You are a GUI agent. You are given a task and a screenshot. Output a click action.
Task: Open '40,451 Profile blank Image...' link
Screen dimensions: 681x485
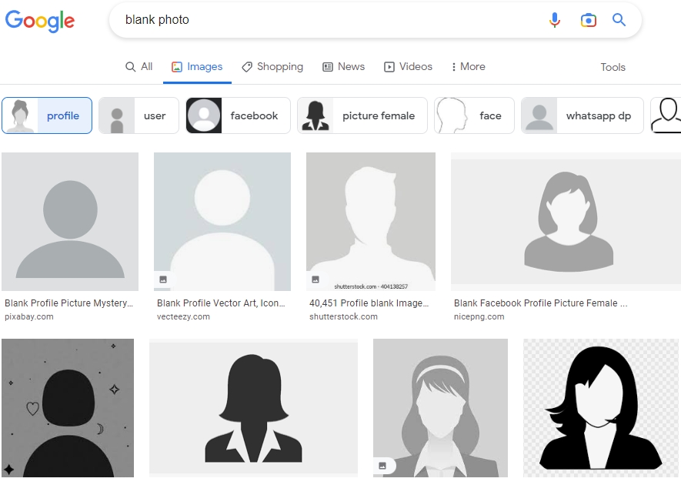pos(369,303)
